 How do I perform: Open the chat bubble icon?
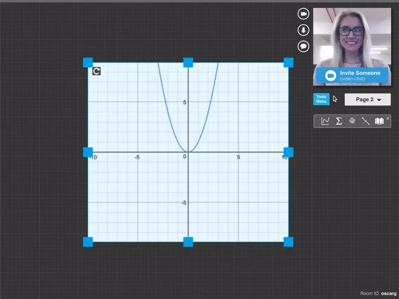pyautogui.click(x=303, y=47)
